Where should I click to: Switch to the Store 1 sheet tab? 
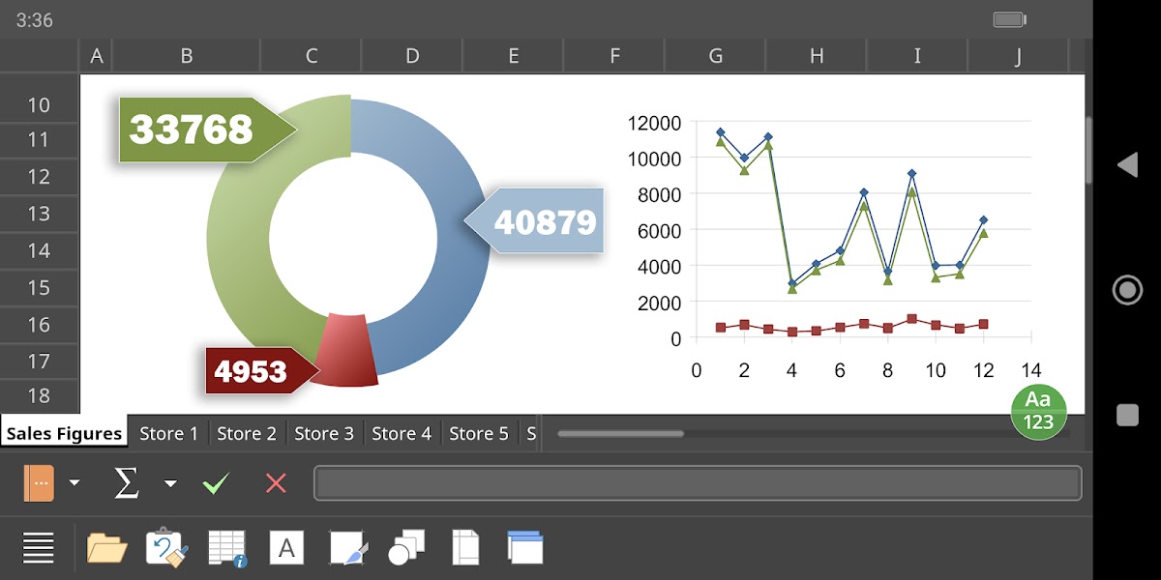pos(168,434)
